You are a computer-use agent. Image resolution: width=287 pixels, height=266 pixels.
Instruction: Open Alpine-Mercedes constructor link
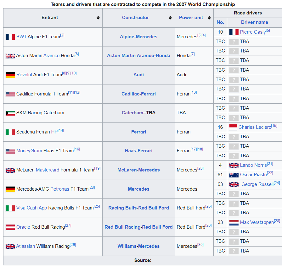click(138, 37)
